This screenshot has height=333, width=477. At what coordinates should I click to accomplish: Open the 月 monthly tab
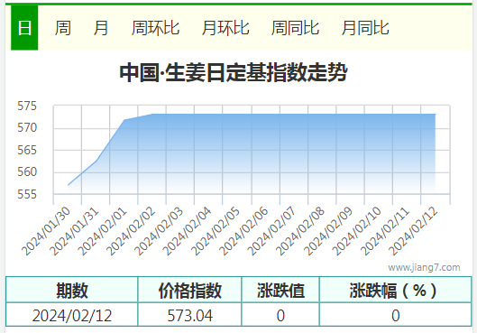click(x=101, y=28)
